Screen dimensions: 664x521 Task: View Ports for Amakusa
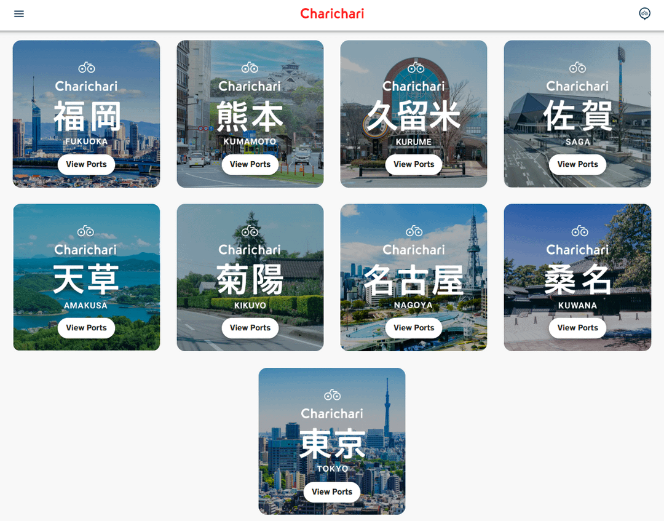pos(87,328)
